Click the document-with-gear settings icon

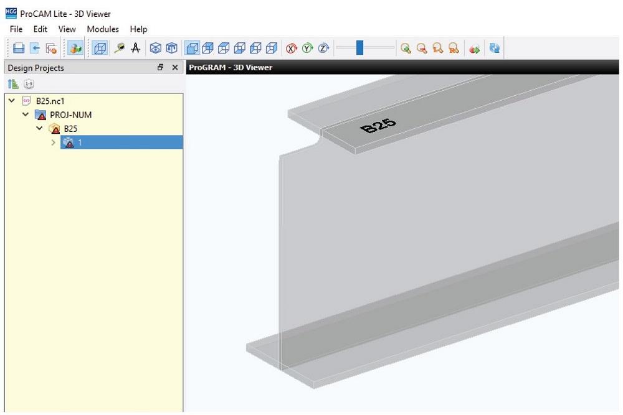click(x=51, y=49)
